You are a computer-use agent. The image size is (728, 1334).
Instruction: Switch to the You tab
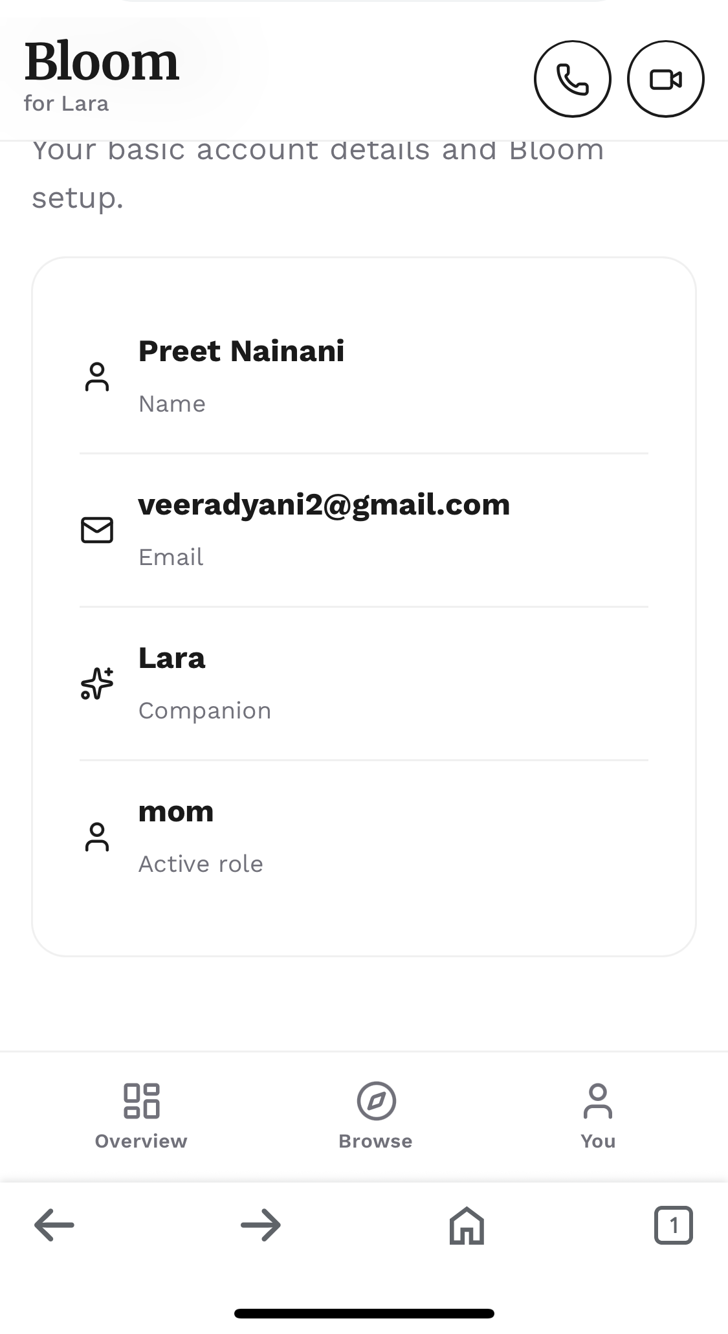tap(598, 1116)
